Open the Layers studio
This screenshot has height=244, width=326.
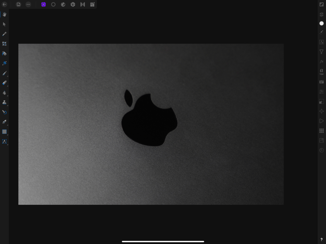coord(321,14)
